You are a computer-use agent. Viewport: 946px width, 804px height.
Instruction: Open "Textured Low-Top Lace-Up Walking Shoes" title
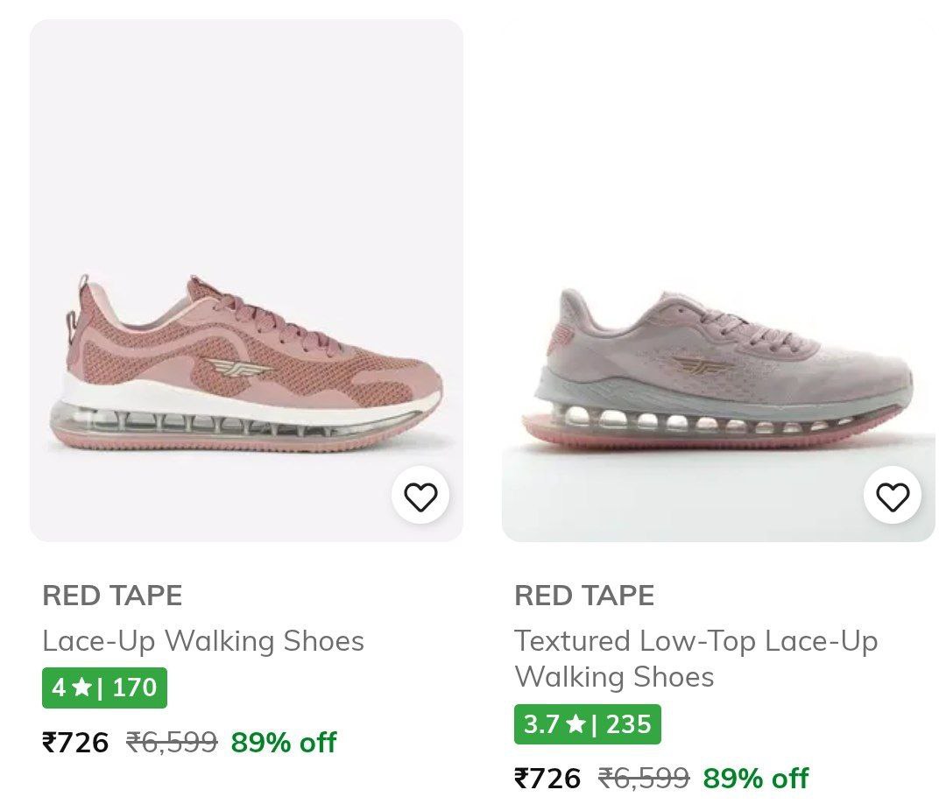695,659
